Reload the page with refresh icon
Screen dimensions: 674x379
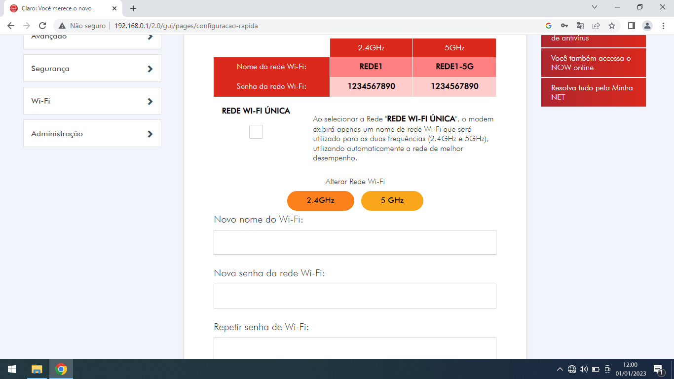42,26
